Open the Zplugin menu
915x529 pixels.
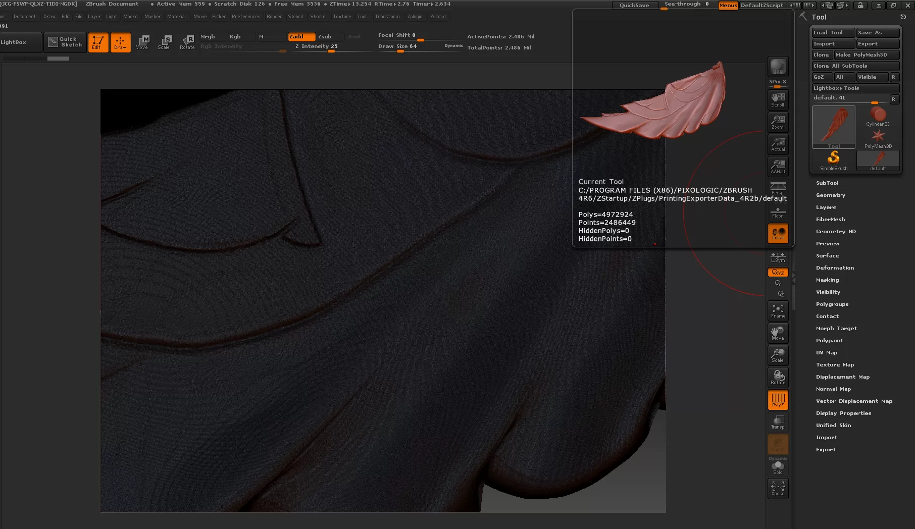click(x=415, y=17)
